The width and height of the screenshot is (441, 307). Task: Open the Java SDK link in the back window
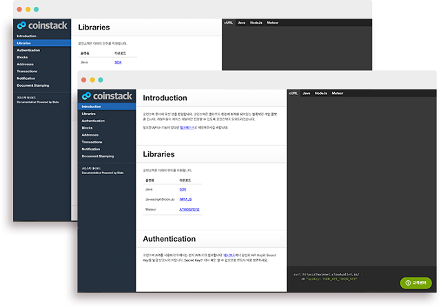click(x=118, y=63)
